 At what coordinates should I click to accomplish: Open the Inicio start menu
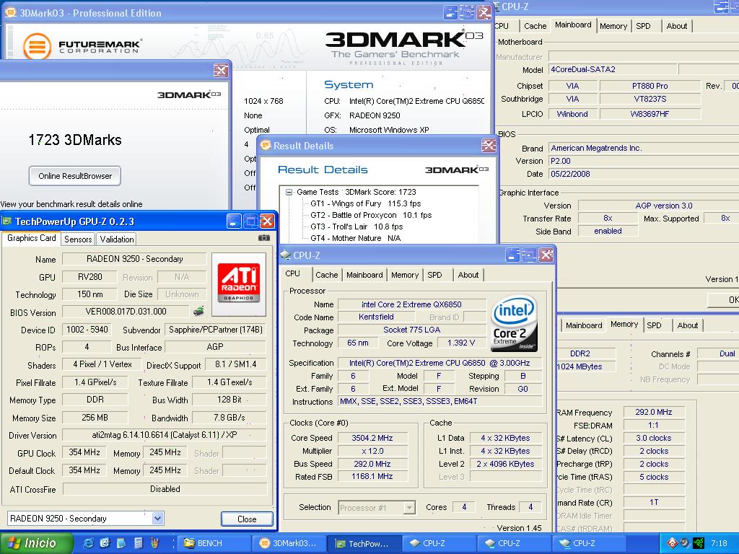pos(36,543)
